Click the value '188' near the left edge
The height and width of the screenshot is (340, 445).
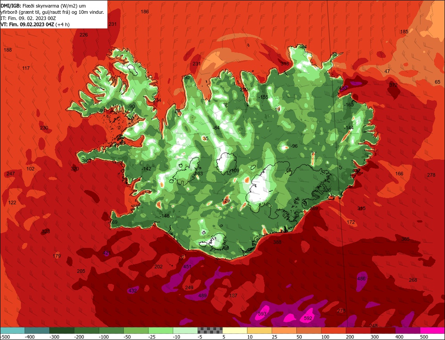[8, 50]
